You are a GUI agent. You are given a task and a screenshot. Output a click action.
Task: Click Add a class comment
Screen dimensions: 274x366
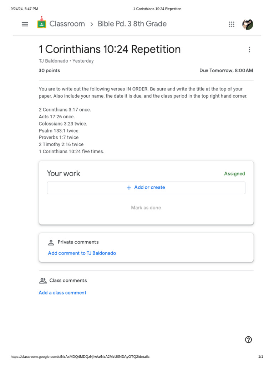pyautogui.click(x=62, y=293)
